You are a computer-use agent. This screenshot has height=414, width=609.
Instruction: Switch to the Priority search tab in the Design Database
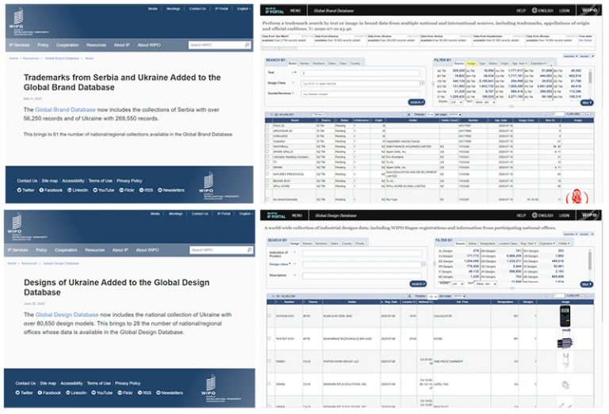(360, 244)
